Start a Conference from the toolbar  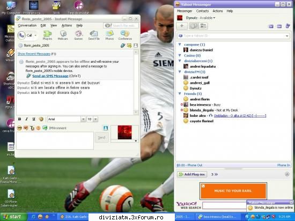(125, 35)
